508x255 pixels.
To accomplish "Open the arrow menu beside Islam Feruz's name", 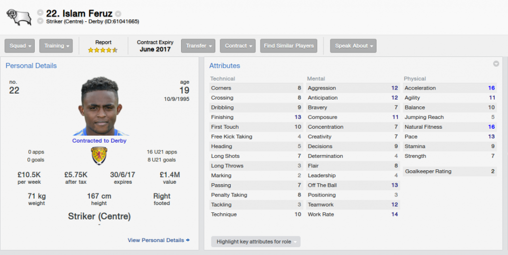I will click(x=118, y=14).
